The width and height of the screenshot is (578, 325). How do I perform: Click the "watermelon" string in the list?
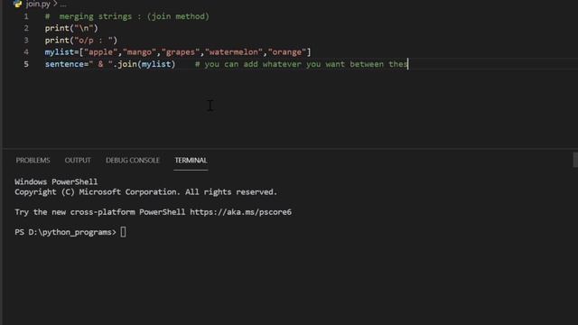[x=234, y=52]
